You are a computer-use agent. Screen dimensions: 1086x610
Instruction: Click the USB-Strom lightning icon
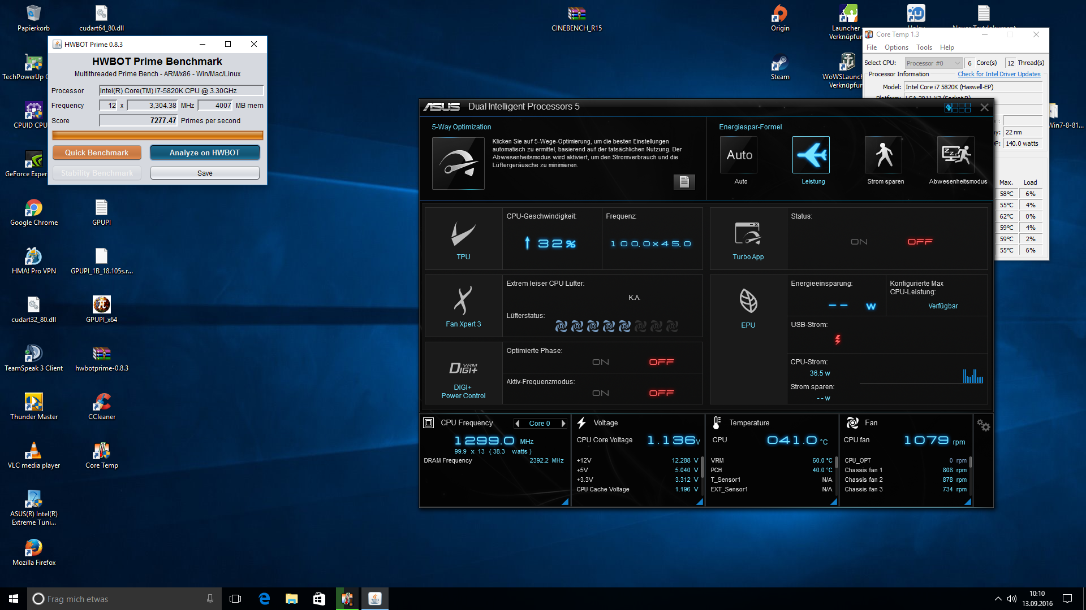click(838, 339)
